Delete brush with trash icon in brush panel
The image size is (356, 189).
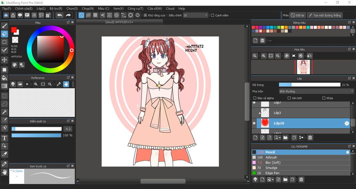(x=301, y=180)
